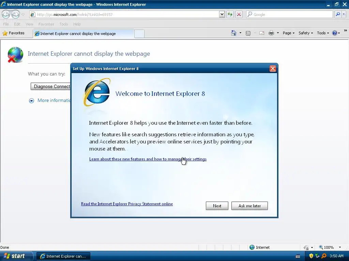The image size is (349, 261).
Task: Open the Safety dropdown menu
Action: tap(306, 33)
